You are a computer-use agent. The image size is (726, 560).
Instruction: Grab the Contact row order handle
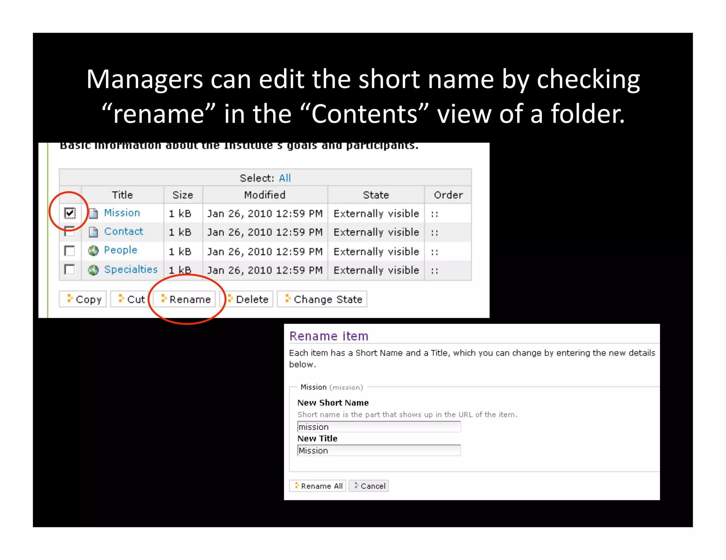[x=435, y=233]
